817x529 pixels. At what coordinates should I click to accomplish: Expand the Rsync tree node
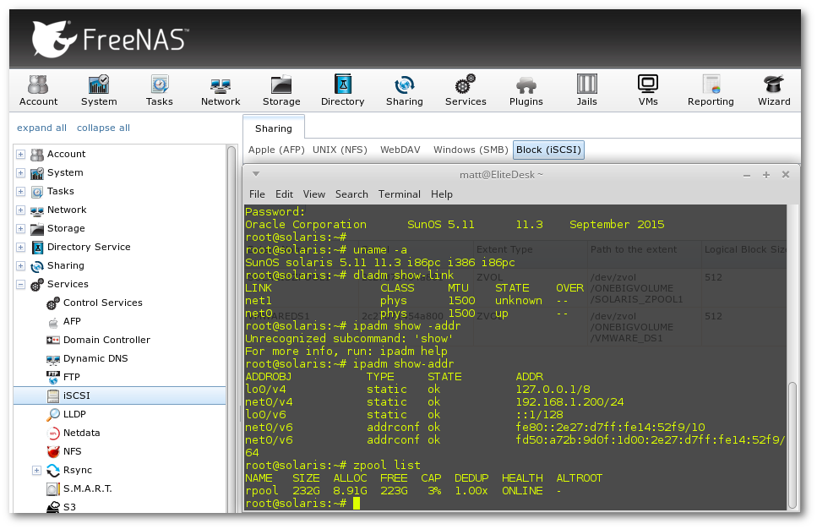pos(37,470)
